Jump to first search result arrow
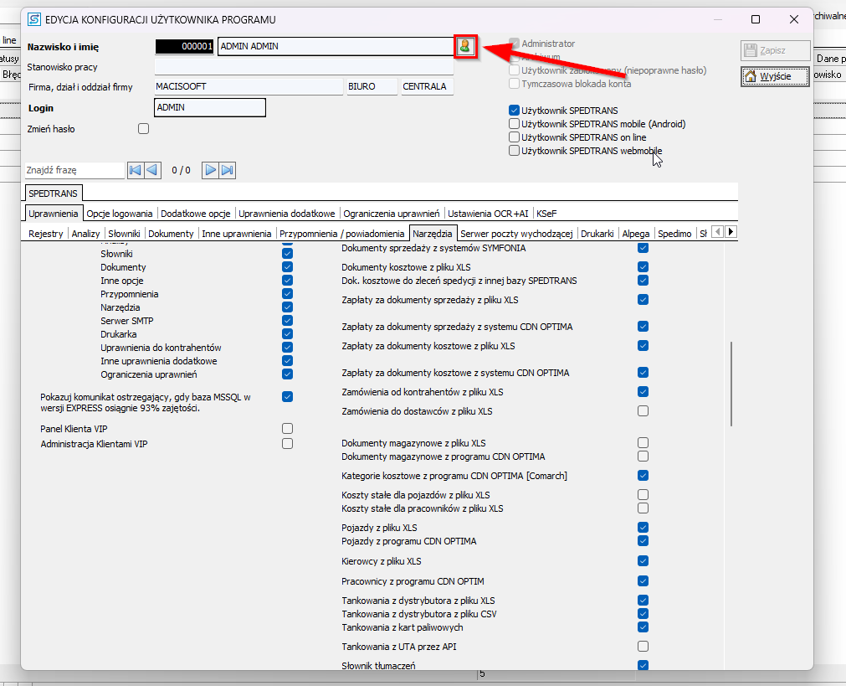 pyautogui.click(x=136, y=170)
